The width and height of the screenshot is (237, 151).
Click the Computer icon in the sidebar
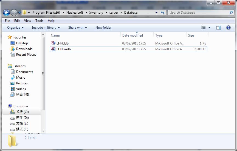(10, 106)
